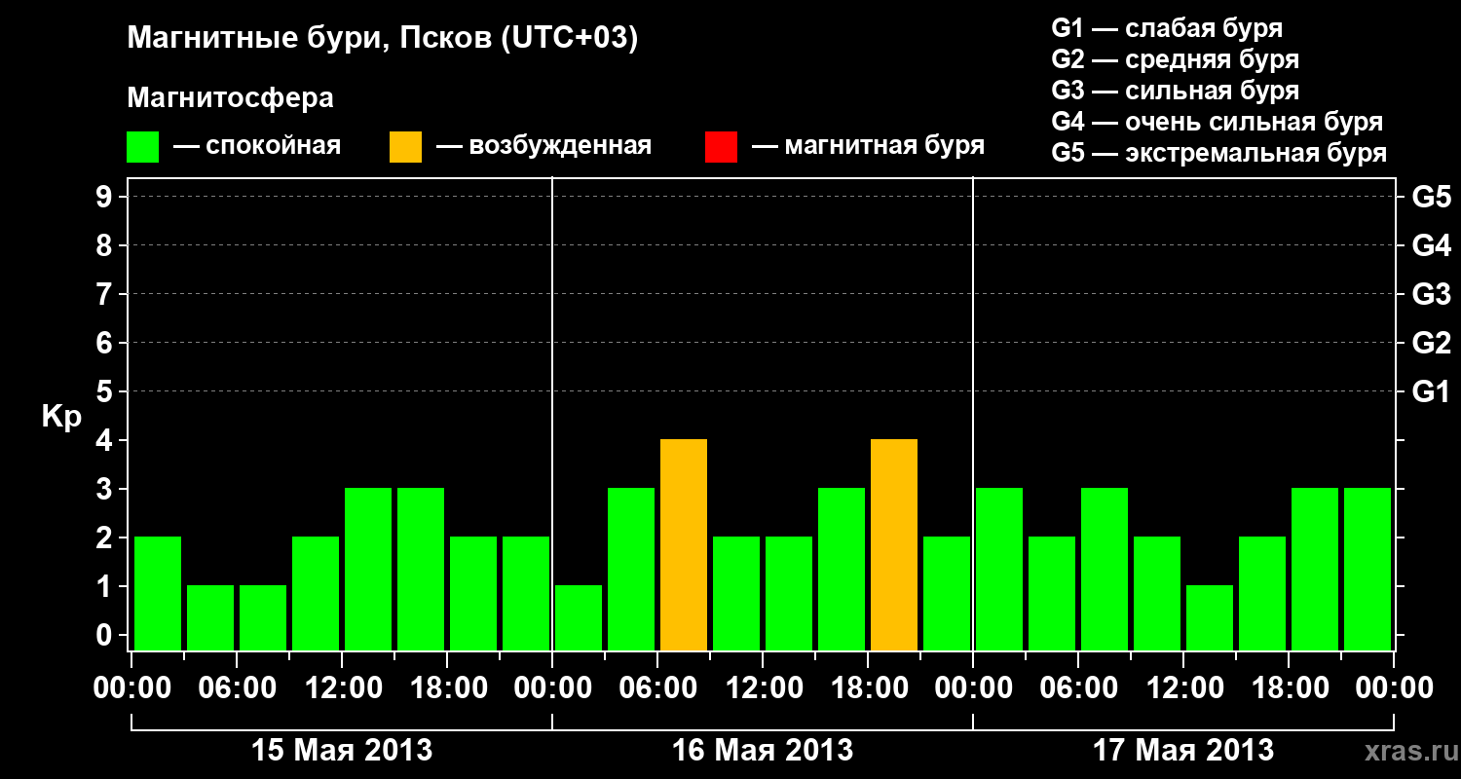Click the 'G4' tick label on the right axis
1461x779 pixels.
click(x=1432, y=246)
